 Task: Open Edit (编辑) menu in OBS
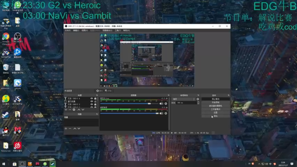click(76, 30)
